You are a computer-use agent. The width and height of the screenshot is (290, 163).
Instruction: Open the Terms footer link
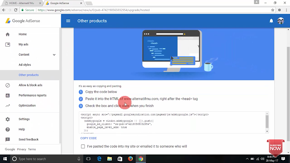point(32,149)
